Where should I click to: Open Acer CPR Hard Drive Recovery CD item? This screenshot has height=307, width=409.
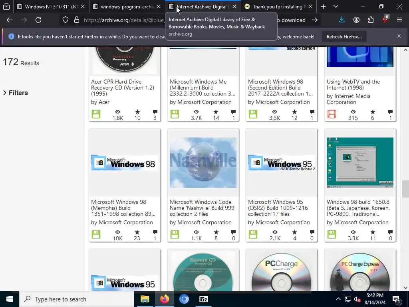pyautogui.click(x=123, y=88)
